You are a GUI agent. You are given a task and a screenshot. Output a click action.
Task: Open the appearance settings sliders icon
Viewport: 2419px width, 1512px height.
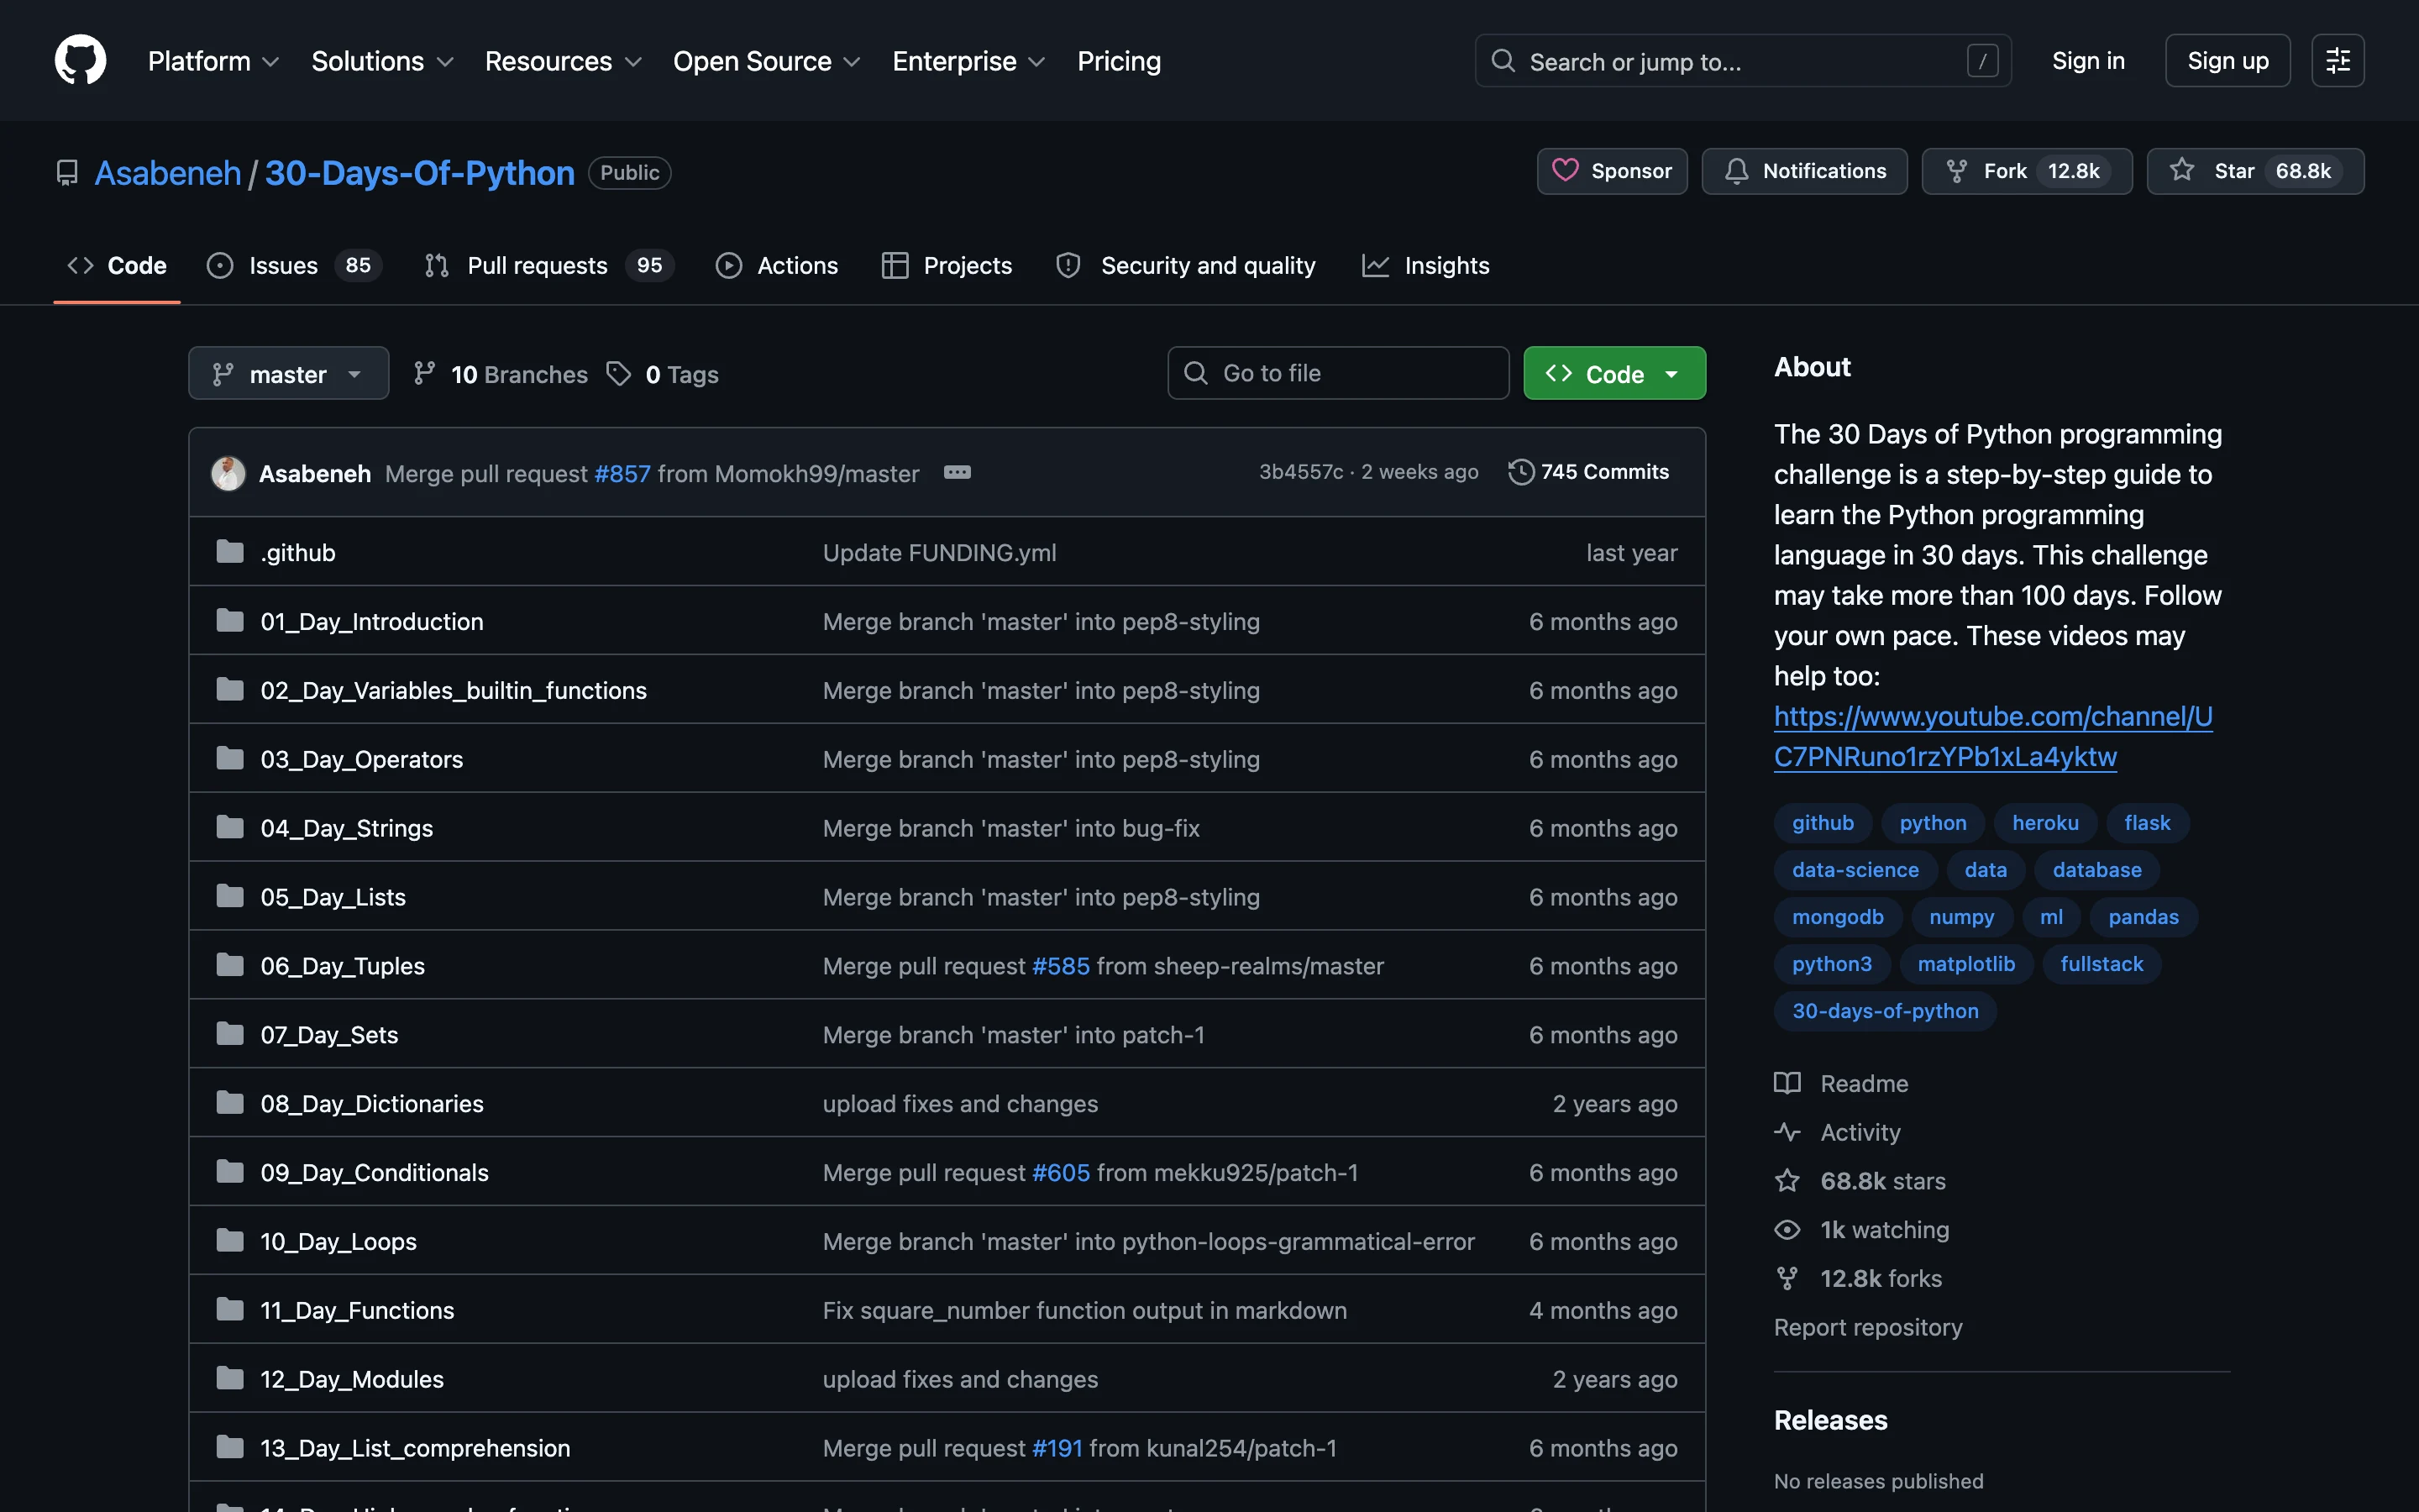point(2337,61)
